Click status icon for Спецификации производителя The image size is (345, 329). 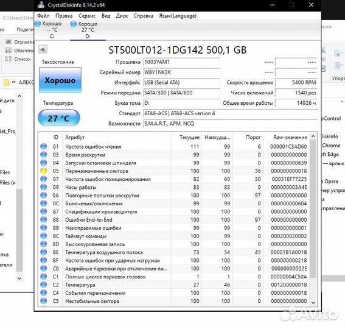click(44, 211)
